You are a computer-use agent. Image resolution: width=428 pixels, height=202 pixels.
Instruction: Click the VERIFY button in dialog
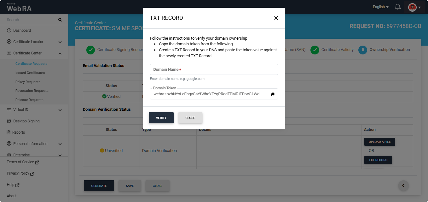(x=161, y=118)
